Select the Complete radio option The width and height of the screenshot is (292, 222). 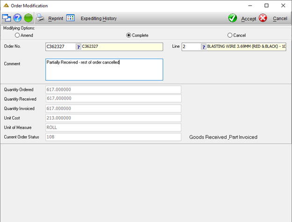click(129, 35)
